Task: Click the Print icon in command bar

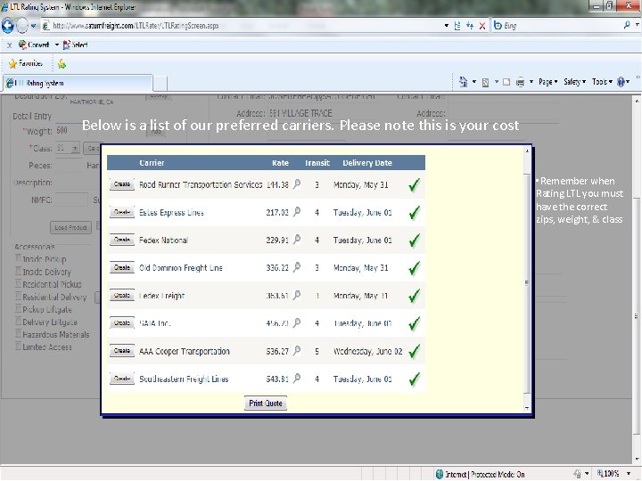Action: click(x=520, y=82)
